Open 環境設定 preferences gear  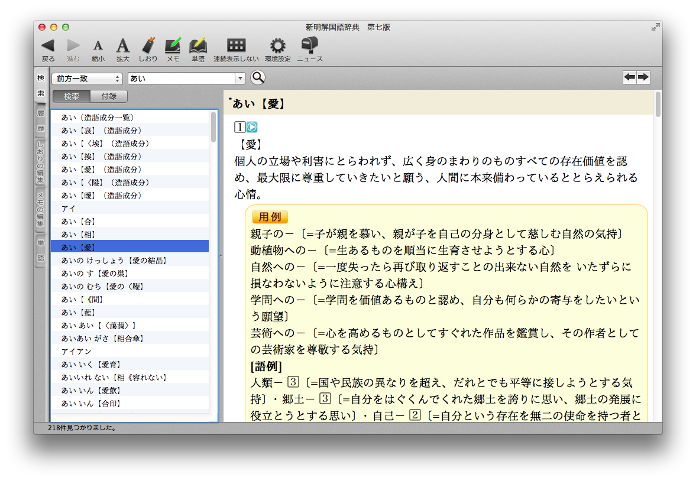277,45
